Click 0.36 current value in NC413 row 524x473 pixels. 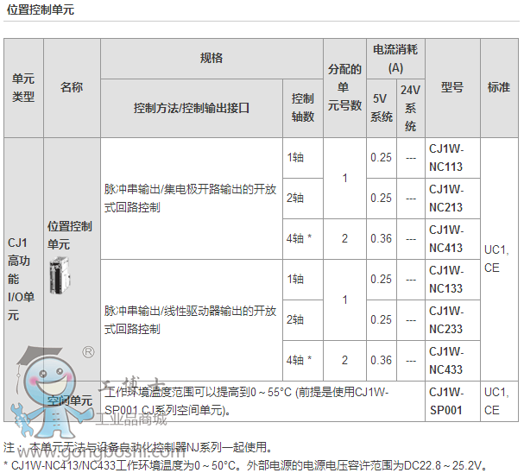[x=381, y=238]
